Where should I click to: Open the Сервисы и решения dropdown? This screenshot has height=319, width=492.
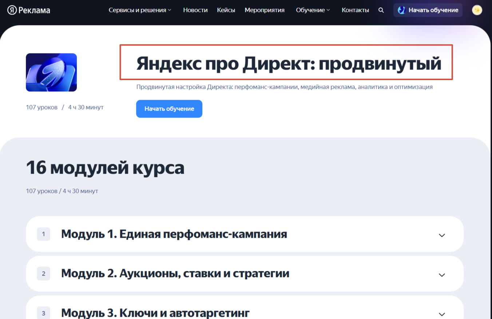click(x=140, y=10)
